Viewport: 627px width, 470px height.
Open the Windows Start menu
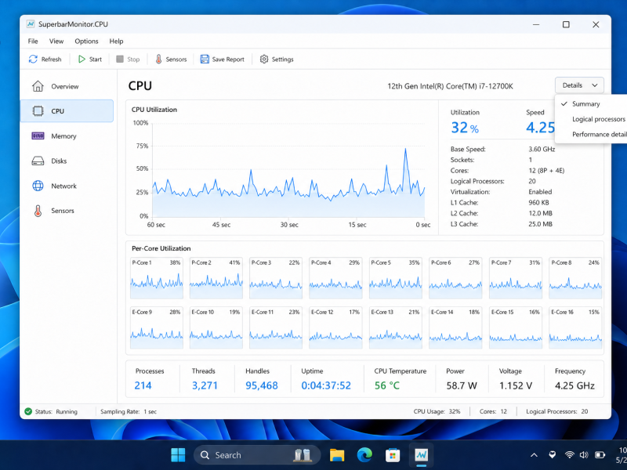pyautogui.click(x=178, y=455)
